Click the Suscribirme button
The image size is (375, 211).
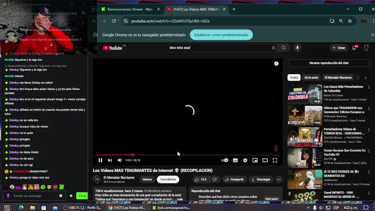(x=168, y=180)
